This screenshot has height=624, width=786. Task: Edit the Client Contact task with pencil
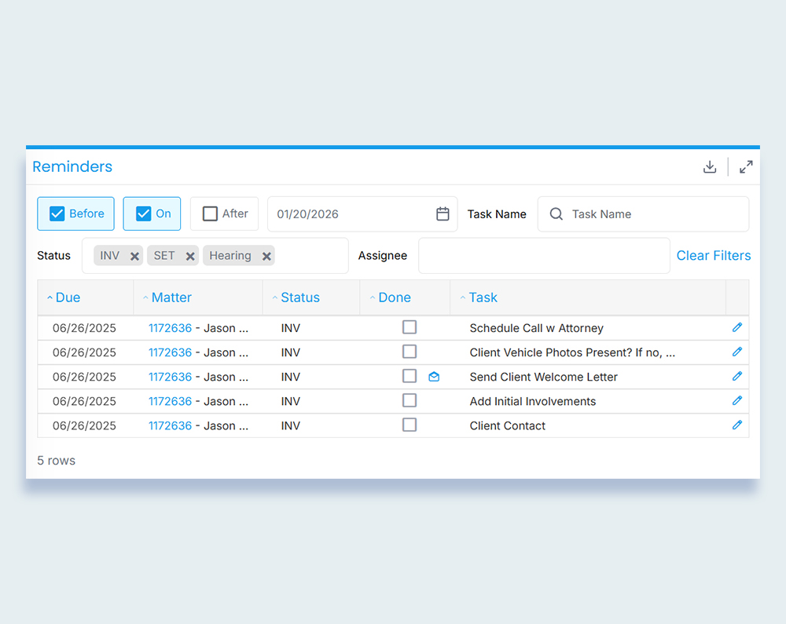pos(736,425)
